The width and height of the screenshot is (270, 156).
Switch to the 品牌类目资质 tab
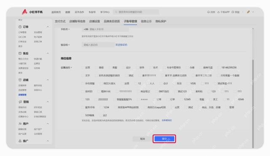(111, 21)
